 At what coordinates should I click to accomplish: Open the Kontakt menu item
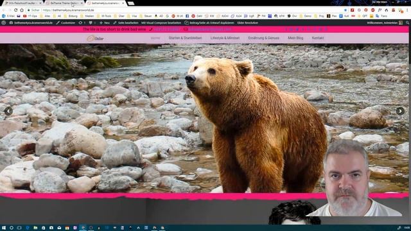coord(318,38)
